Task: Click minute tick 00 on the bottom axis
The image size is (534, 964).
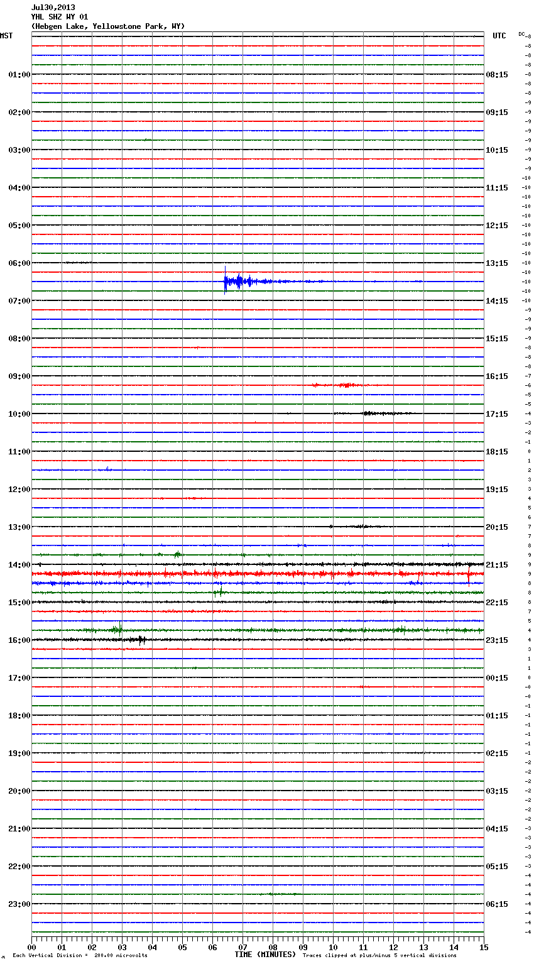Action: click(x=31, y=947)
